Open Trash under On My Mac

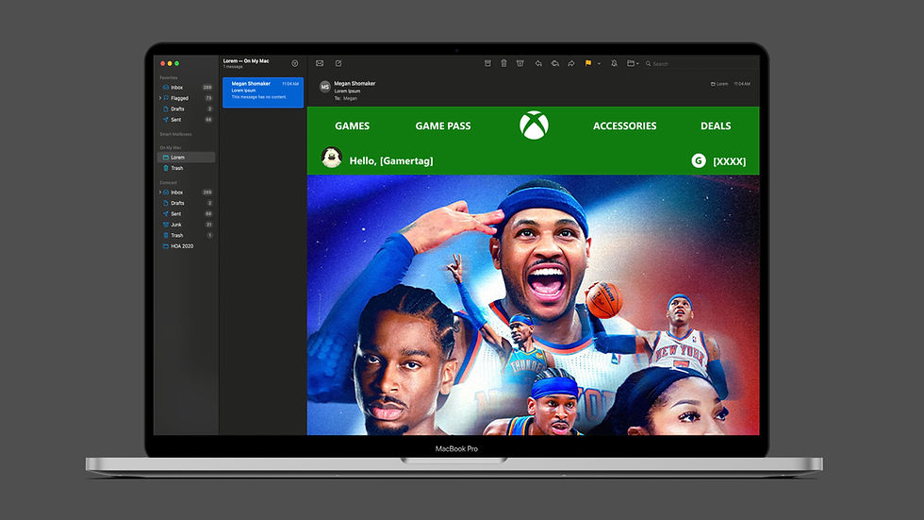tap(187, 168)
